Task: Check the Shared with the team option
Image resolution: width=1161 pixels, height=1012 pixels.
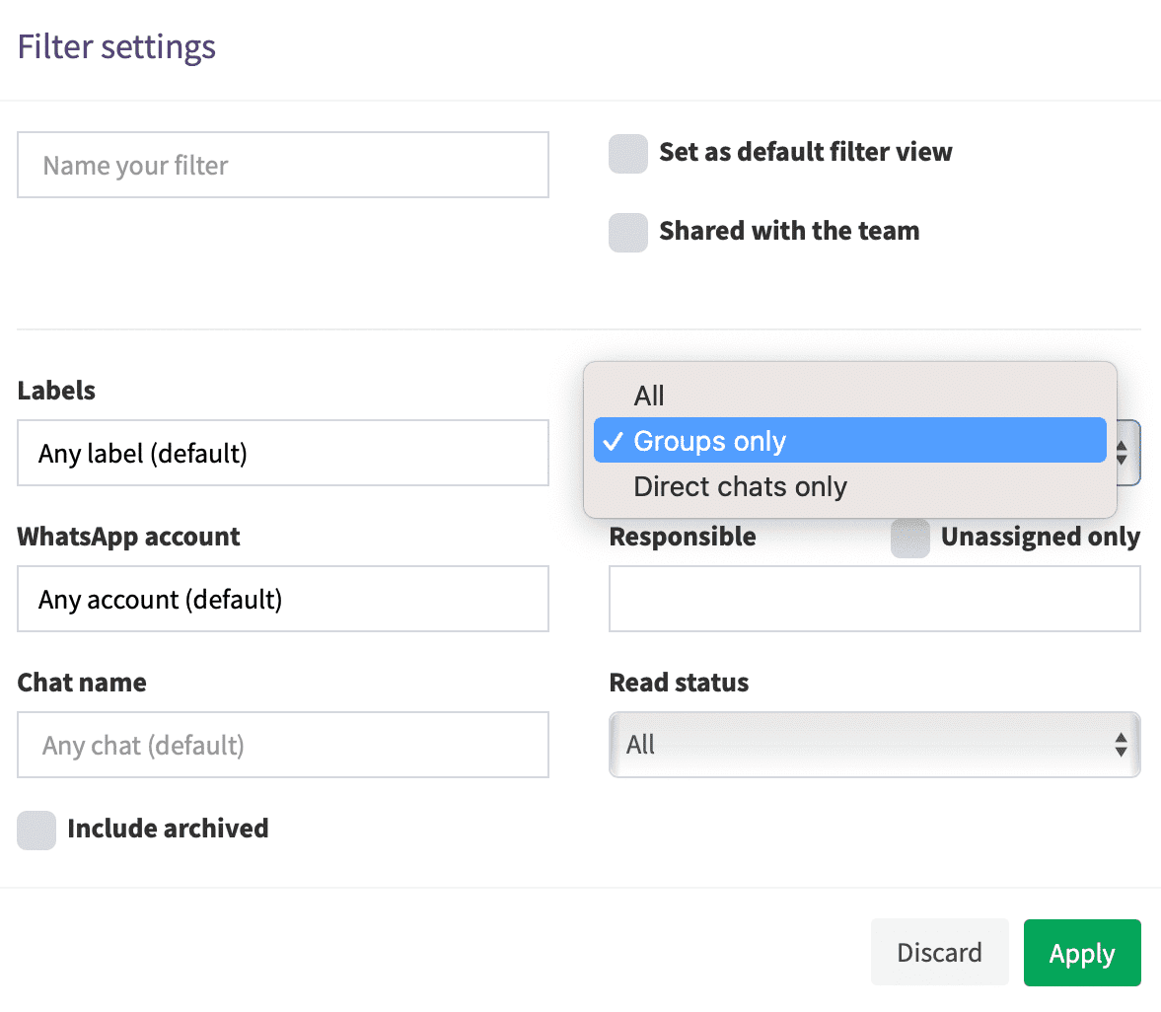Action: (x=628, y=233)
